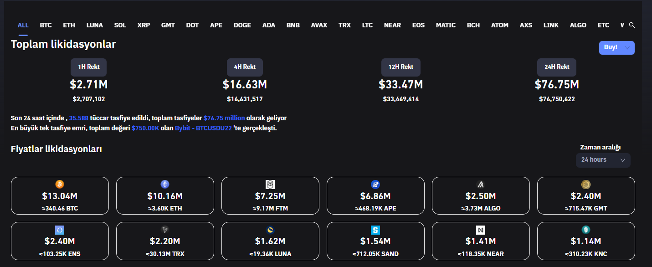Open the 24 hours time range dropdown
Viewport: 652px width, 267px height.
click(x=603, y=160)
